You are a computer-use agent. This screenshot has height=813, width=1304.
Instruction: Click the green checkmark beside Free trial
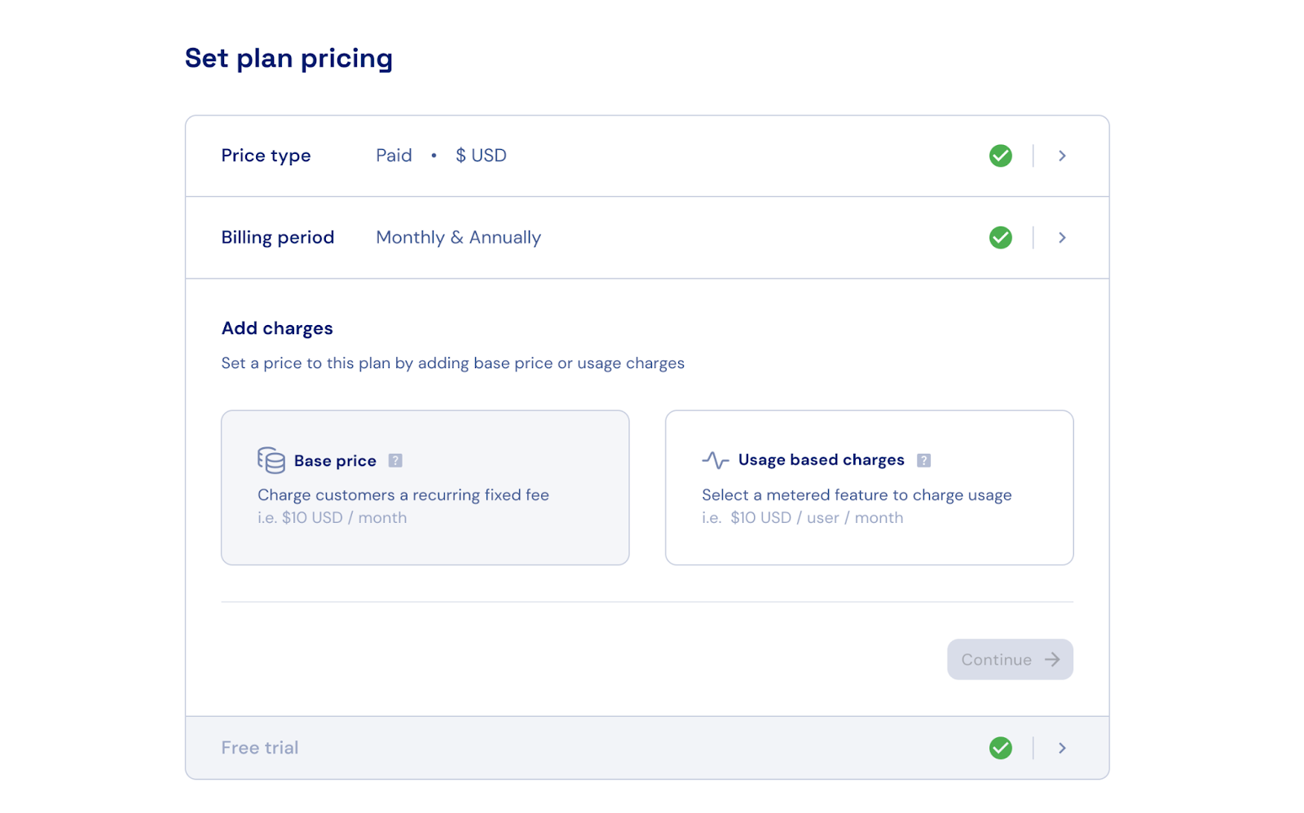point(1001,747)
